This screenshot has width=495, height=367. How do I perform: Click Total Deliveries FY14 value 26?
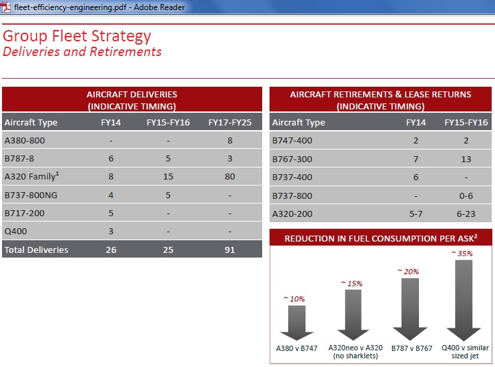pos(111,250)
